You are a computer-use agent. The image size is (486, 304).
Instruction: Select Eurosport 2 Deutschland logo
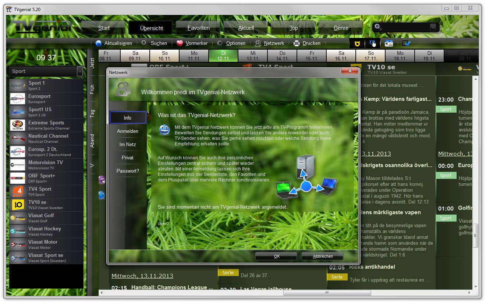coord(18,152)
